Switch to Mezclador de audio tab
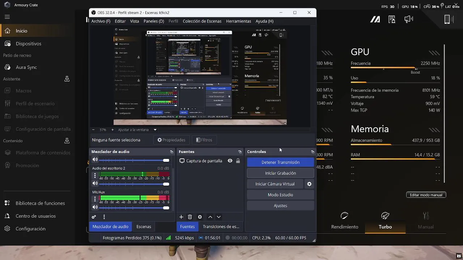This screenshot has width=463, height=260. click(x=110, y=227)
